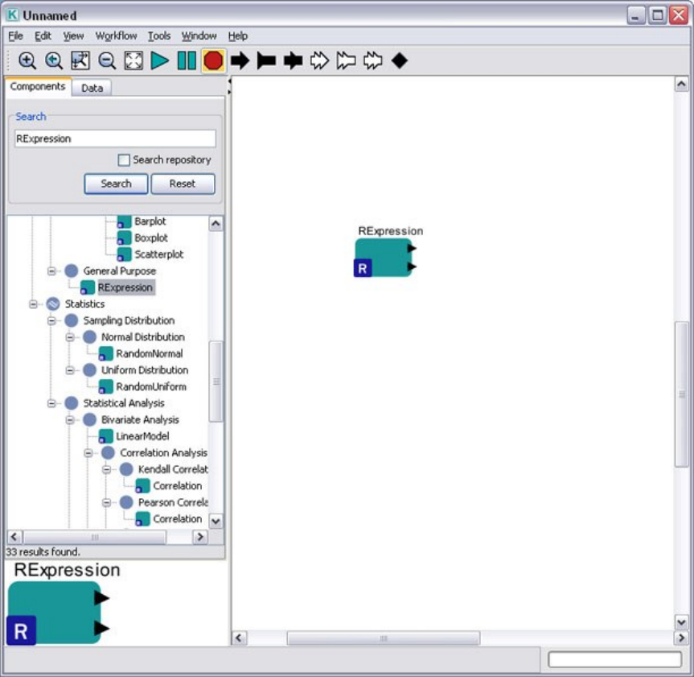Image resolution: width=694 pixels, height=677 pixels.
Task: Switch to the Data tab
Action: click(92, 88)
